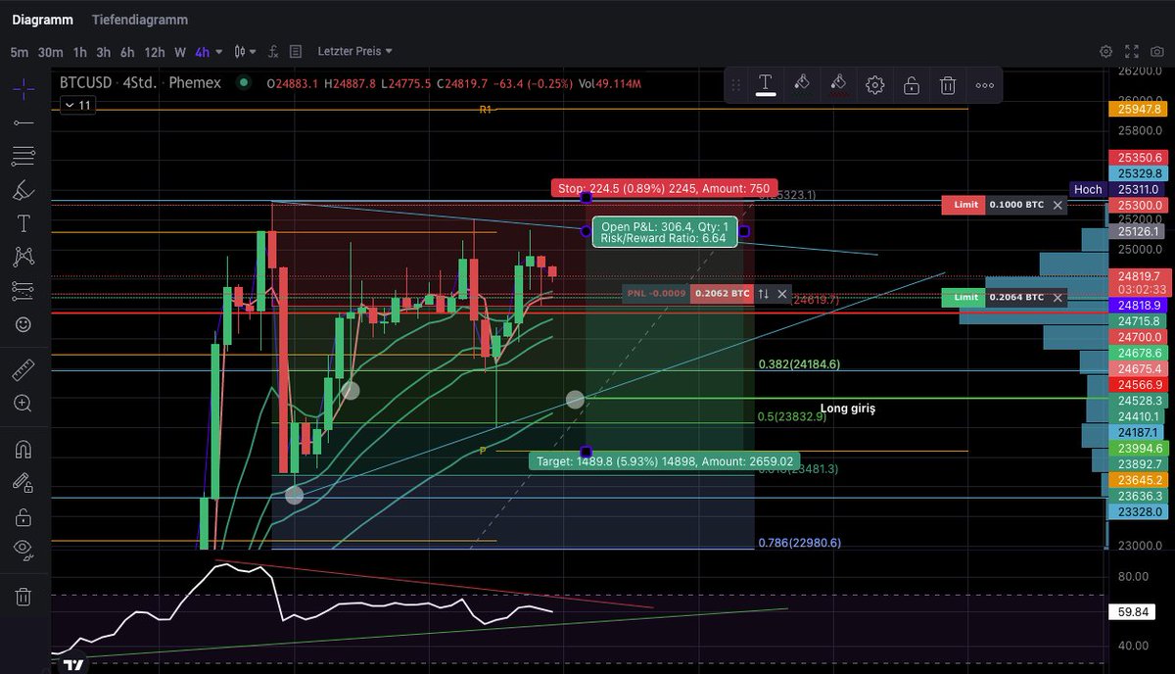Change the stop background fill color

837,85
